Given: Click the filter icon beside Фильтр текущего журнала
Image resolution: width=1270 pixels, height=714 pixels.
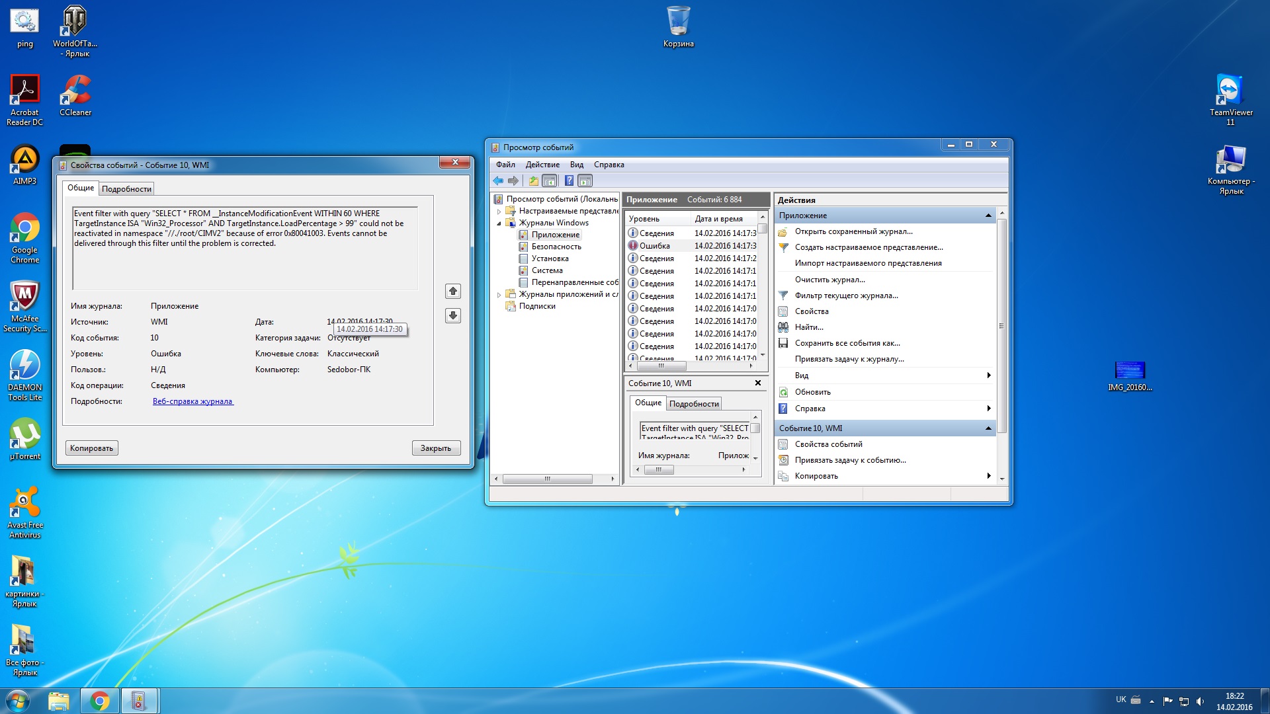Looking at the screenshot, I should (783, 296).
